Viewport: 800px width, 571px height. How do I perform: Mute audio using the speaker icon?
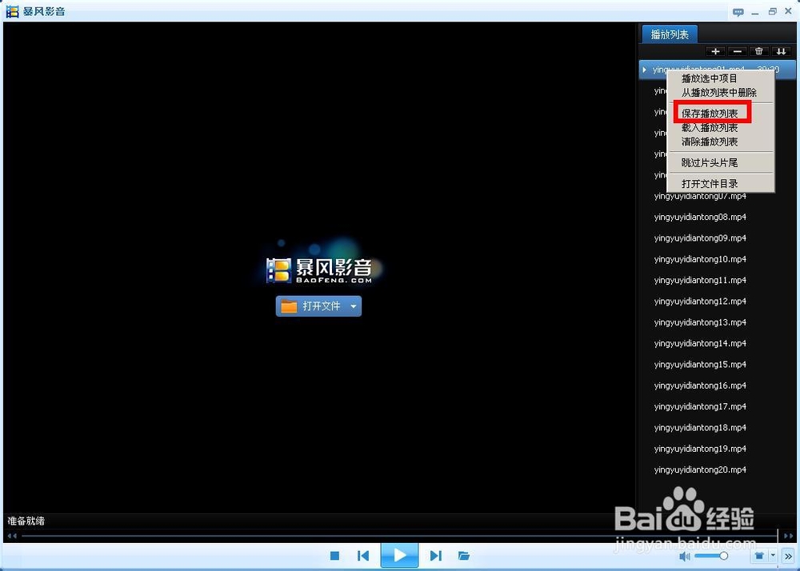[684, 557]
